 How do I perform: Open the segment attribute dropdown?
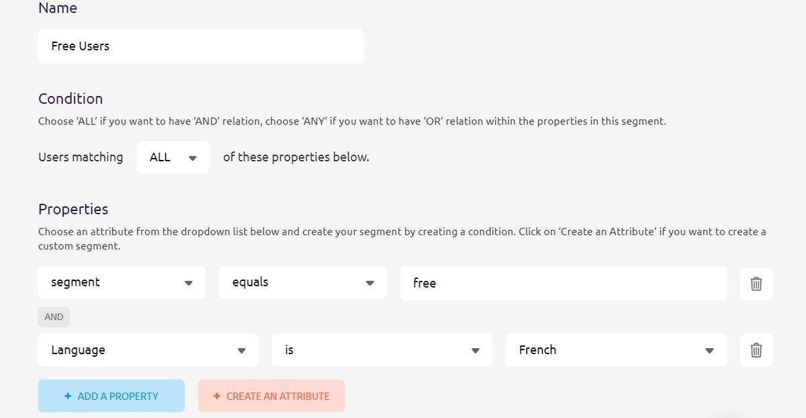click(122, 282)
